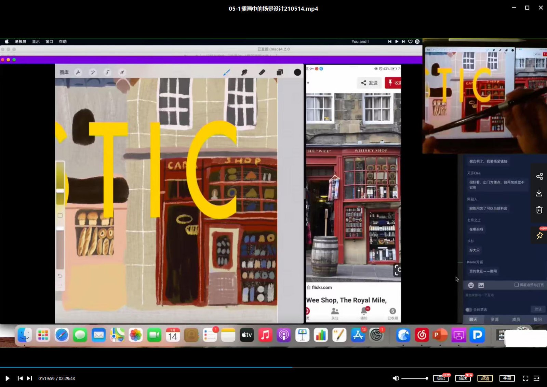
Task: Open the 倍速 playback speed menu
Action: 463,378
